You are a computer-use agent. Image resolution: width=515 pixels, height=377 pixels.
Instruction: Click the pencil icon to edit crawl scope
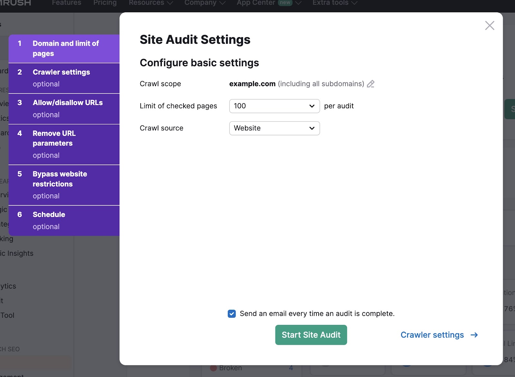(371, 84)
